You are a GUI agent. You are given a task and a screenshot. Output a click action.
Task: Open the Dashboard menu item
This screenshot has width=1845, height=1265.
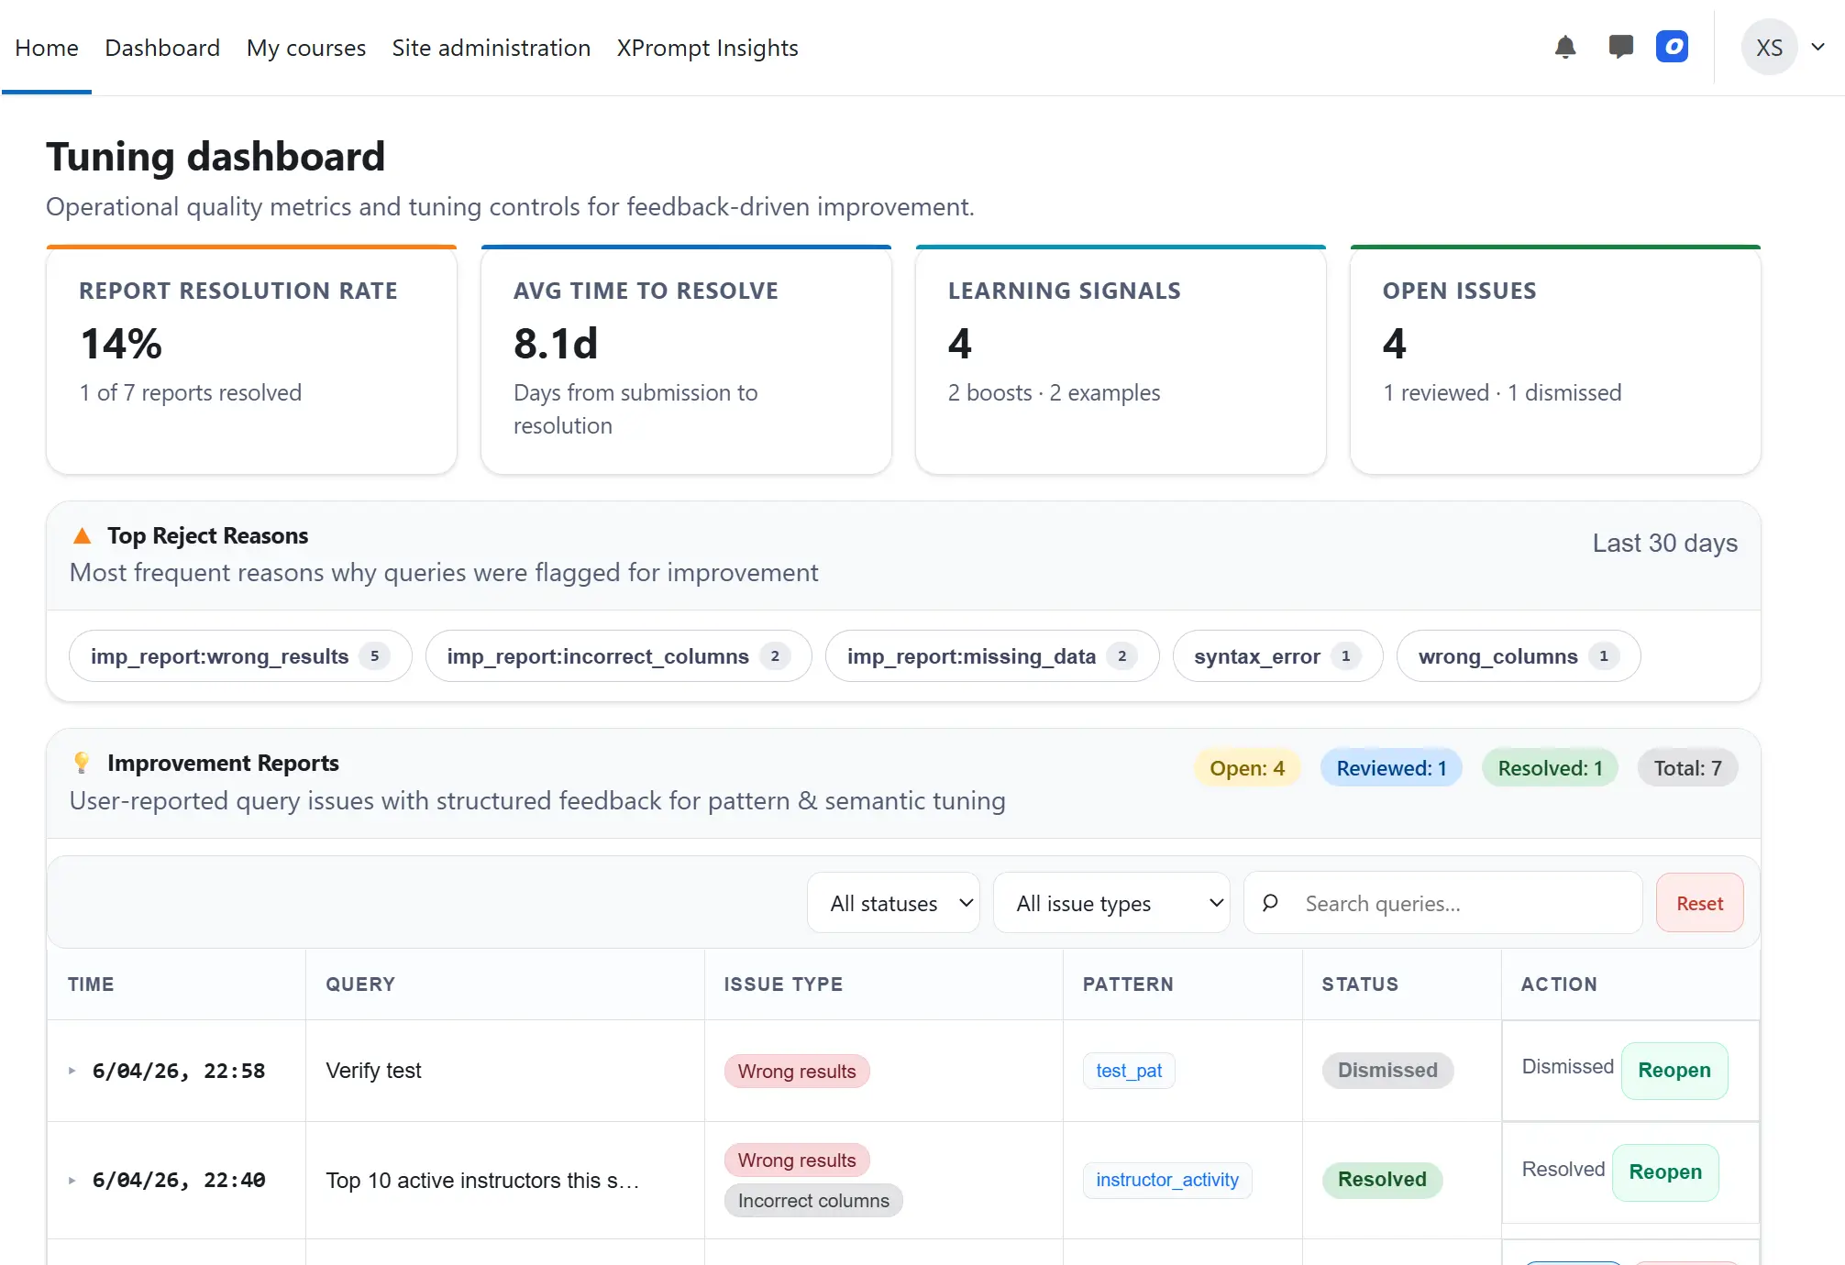162,48
